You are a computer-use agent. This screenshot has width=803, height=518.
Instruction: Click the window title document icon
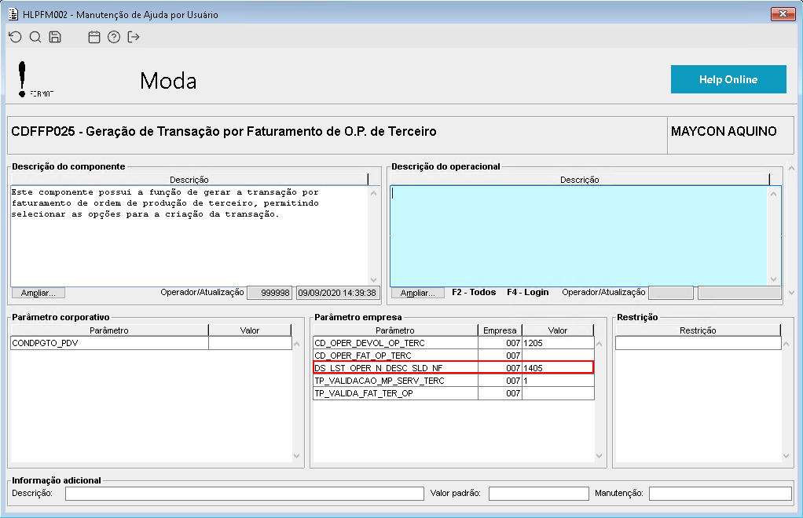click(x=13, y=14)
